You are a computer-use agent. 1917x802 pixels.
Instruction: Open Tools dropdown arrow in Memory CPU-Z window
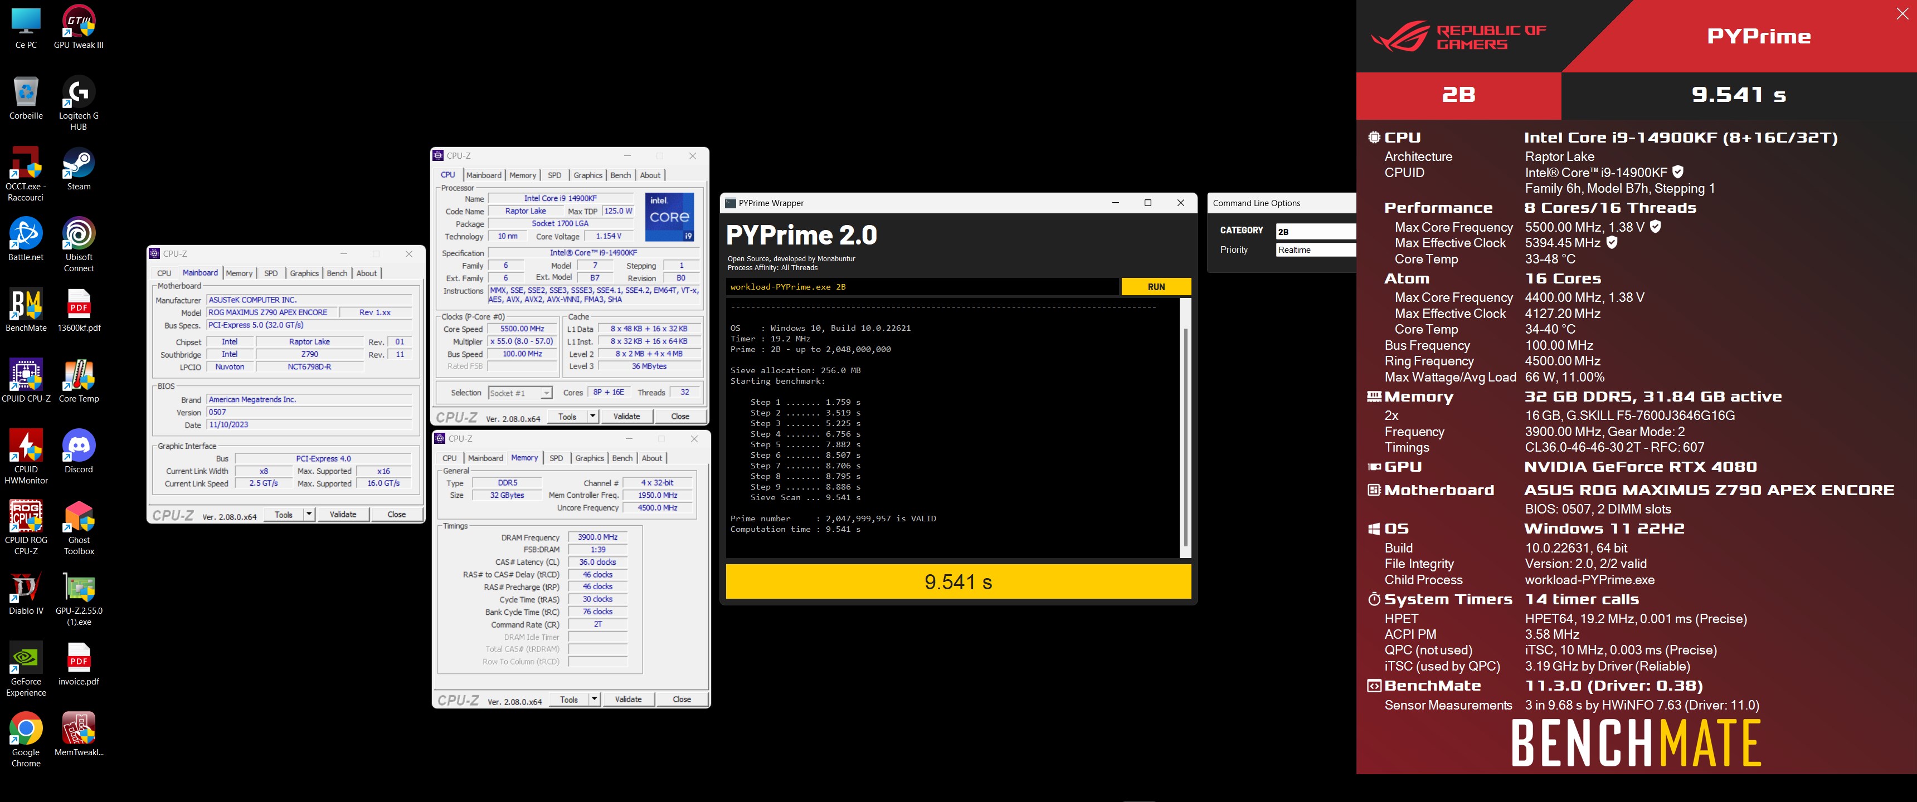point(594,698)
